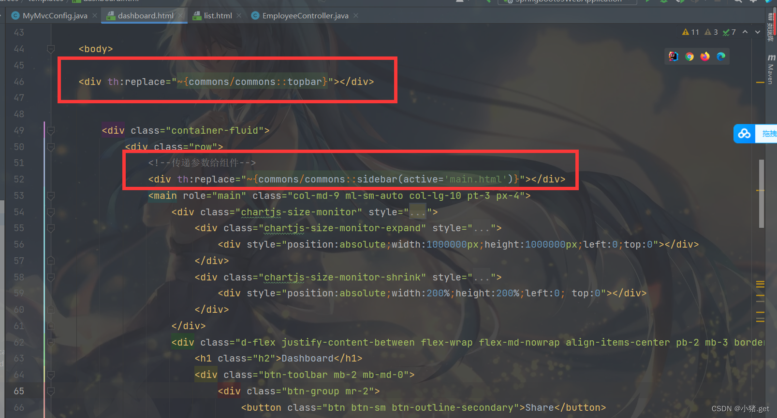Viewport: 777px width, 418px height.
Task: Collapse chartjs-size-monitor-shrink fold on line 58
Action: click(x=51, y=277)
